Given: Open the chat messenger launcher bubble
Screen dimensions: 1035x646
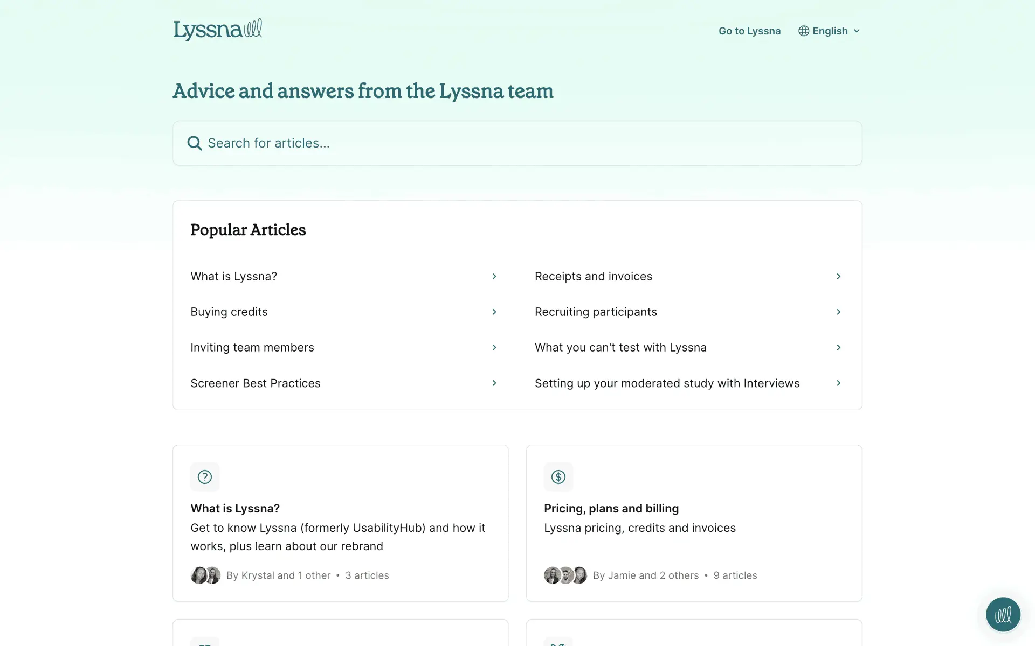Looking at the screenshot, I should point(1003,614).
